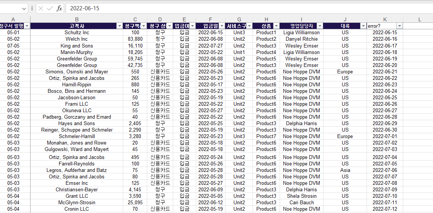Open filter dropdown for error? column
This screenshot has width=433, height=213.
pos(399,26)
